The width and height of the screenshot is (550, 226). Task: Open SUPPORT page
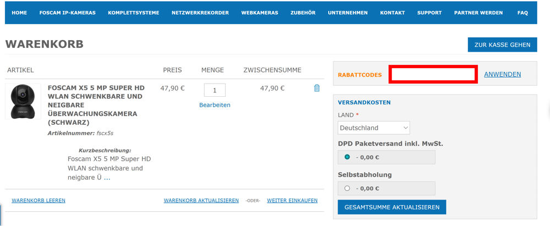429,13
